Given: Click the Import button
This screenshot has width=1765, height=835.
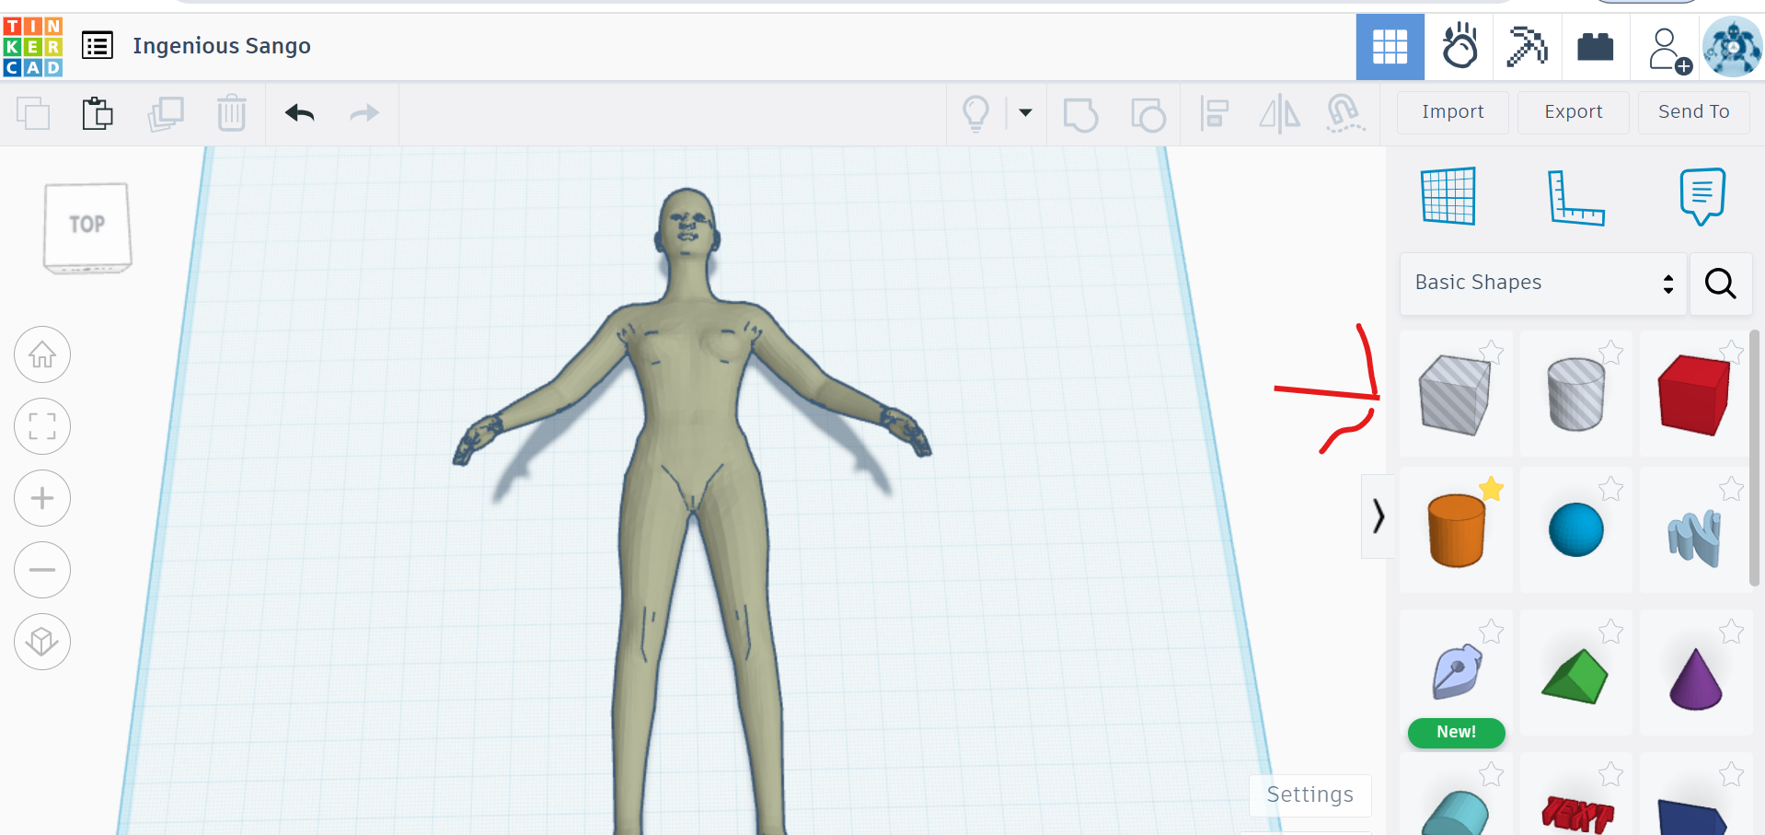Looking at the screenshot, I should [1453, 112].
